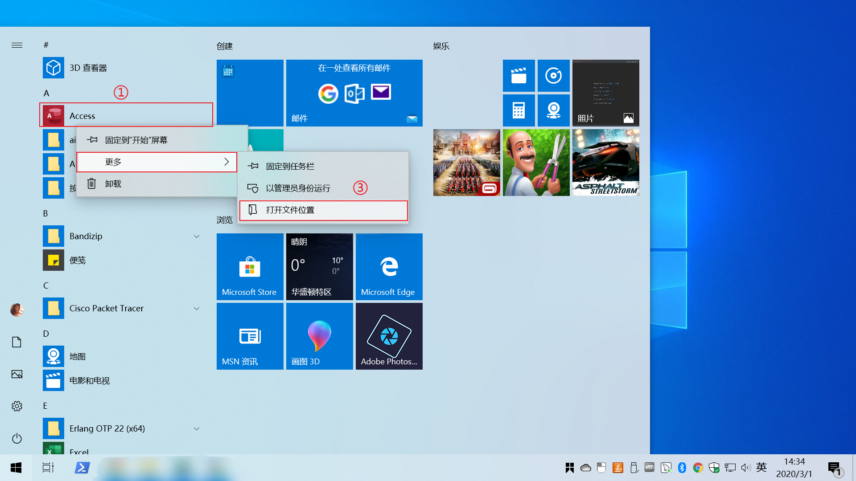The width and height of the screenshot is (856, 481).
Task: Open the Calculator tile
Action: pos(519,110)
